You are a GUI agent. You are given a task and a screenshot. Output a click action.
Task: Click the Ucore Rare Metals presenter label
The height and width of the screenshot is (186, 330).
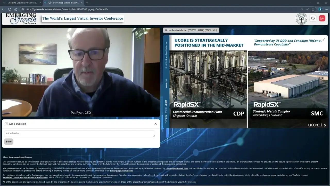[191, 30]
